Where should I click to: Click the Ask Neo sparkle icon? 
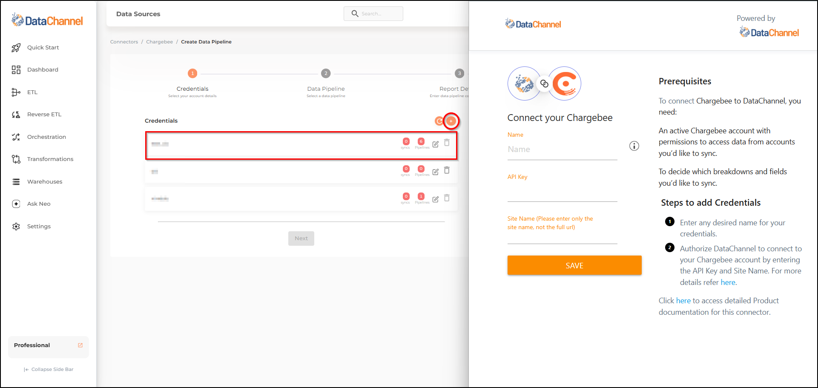(x=16, y=204)
